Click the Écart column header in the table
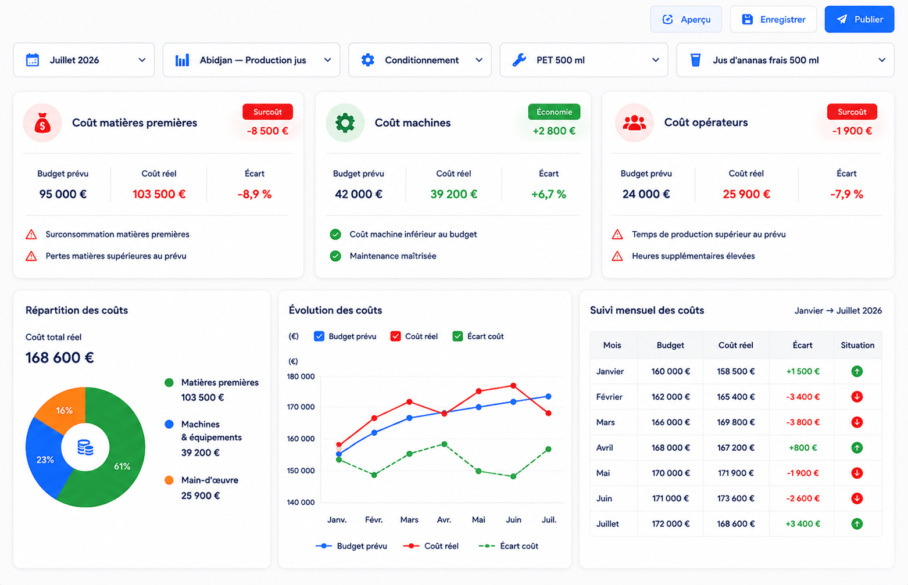The image size is (908, 585). [802, 345]
